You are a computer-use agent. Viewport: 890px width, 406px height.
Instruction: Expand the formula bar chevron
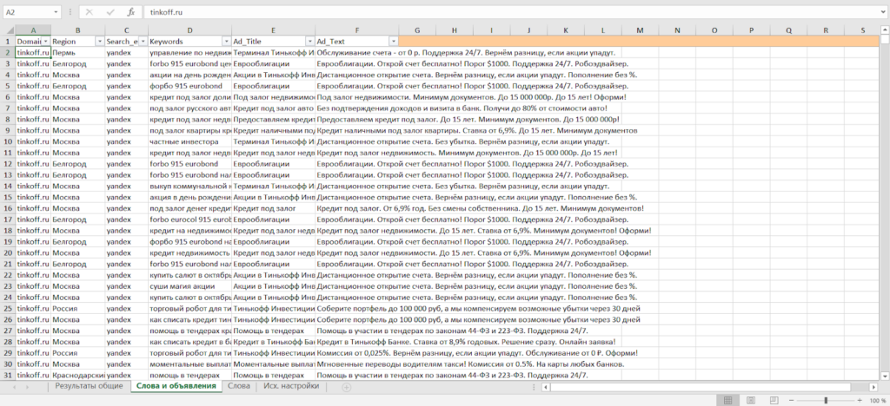tap(883, 12)
